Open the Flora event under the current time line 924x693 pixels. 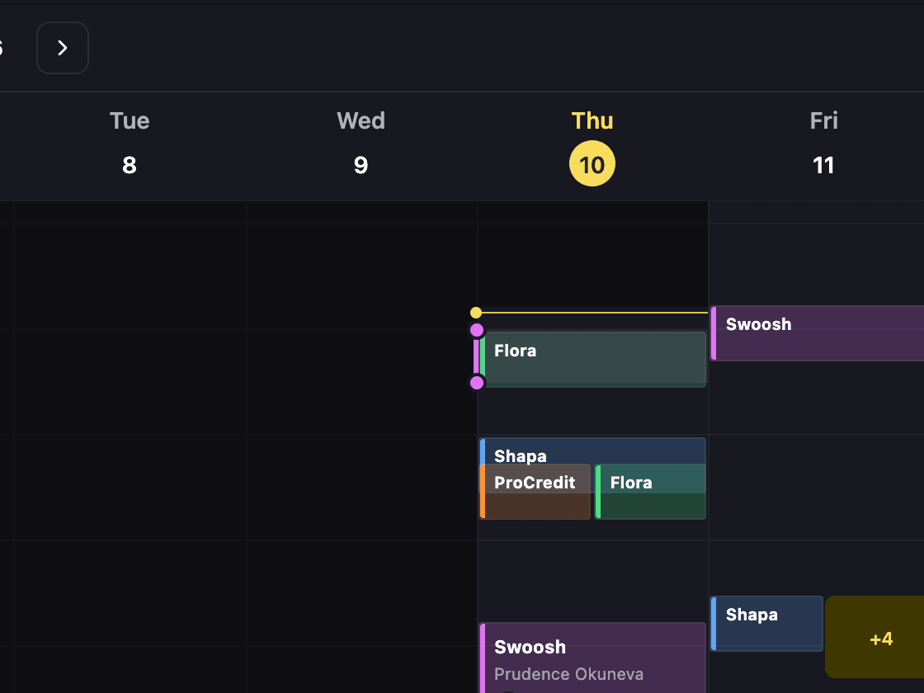tap(594, 360)
